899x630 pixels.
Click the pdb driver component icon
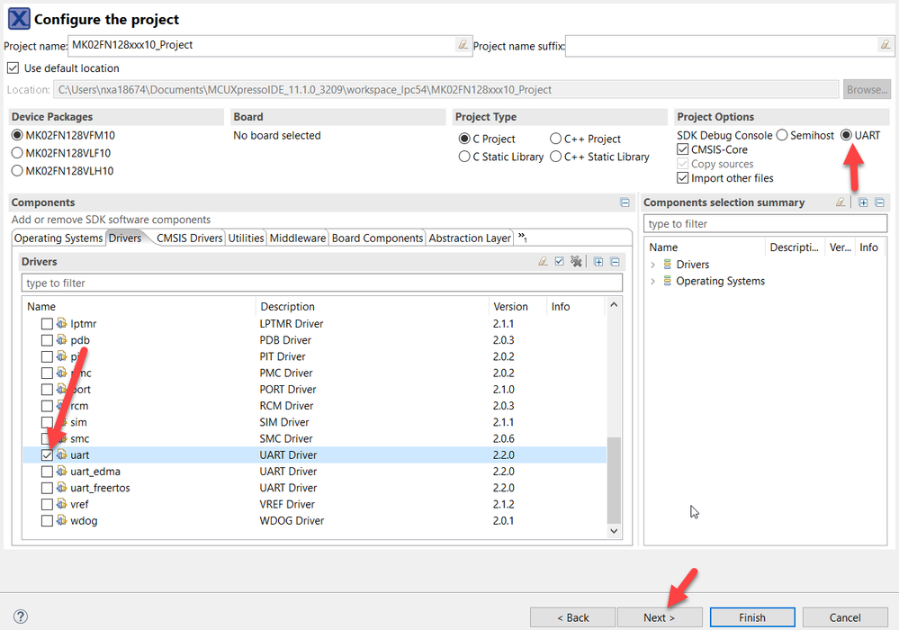tap(61, 340)
